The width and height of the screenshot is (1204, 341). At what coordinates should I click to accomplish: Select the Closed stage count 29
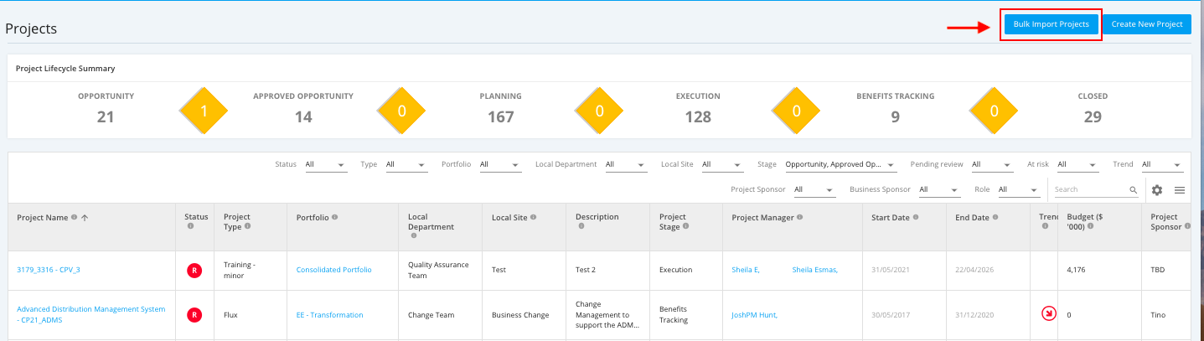tap(1093, 116)
